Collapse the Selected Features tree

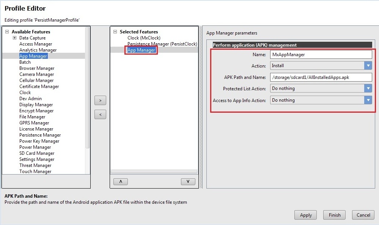[x=115, y=32]
